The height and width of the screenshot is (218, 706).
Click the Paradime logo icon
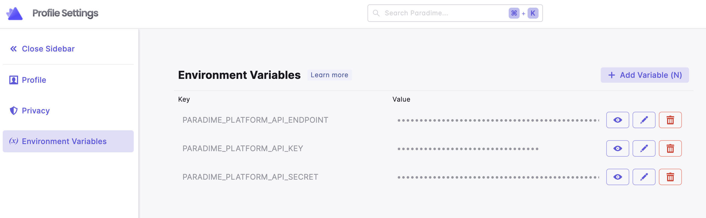(15, 13)
